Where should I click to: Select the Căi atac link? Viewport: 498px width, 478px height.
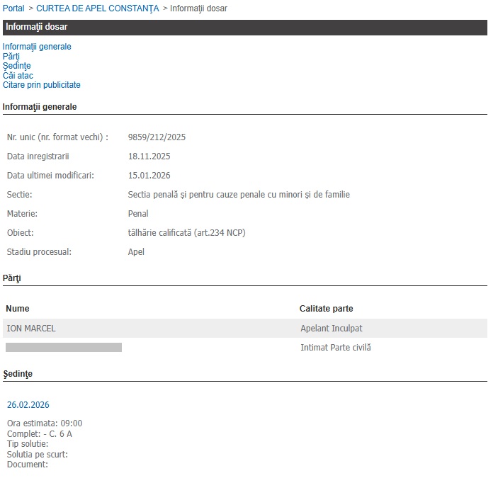[x=18, y=76]
